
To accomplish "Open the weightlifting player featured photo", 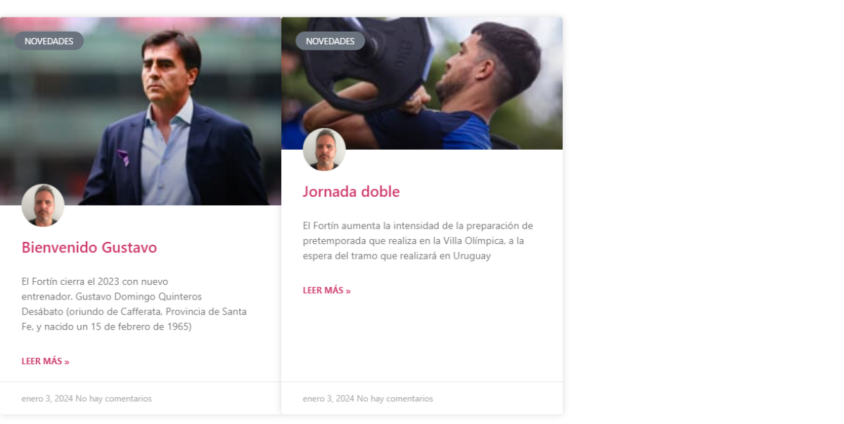I will [422, 83].
